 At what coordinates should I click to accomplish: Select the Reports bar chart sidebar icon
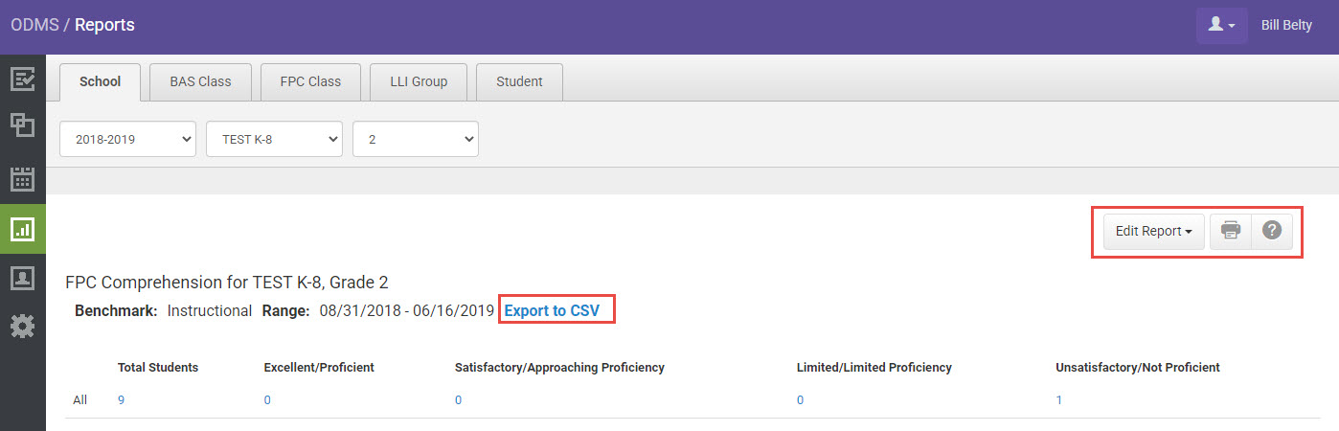[x=22, y=228]
